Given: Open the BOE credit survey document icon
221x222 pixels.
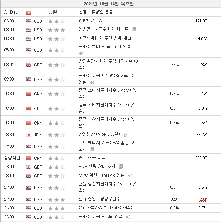Looking at the screenshot, I should pos(121,166).
